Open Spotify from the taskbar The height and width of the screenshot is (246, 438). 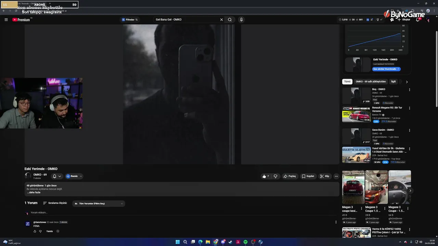pyautogui.click(x=245, y=242)
